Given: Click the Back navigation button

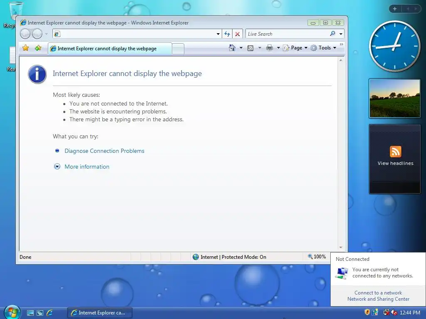Looking at the screenshot, I should [x=25, y=34].
